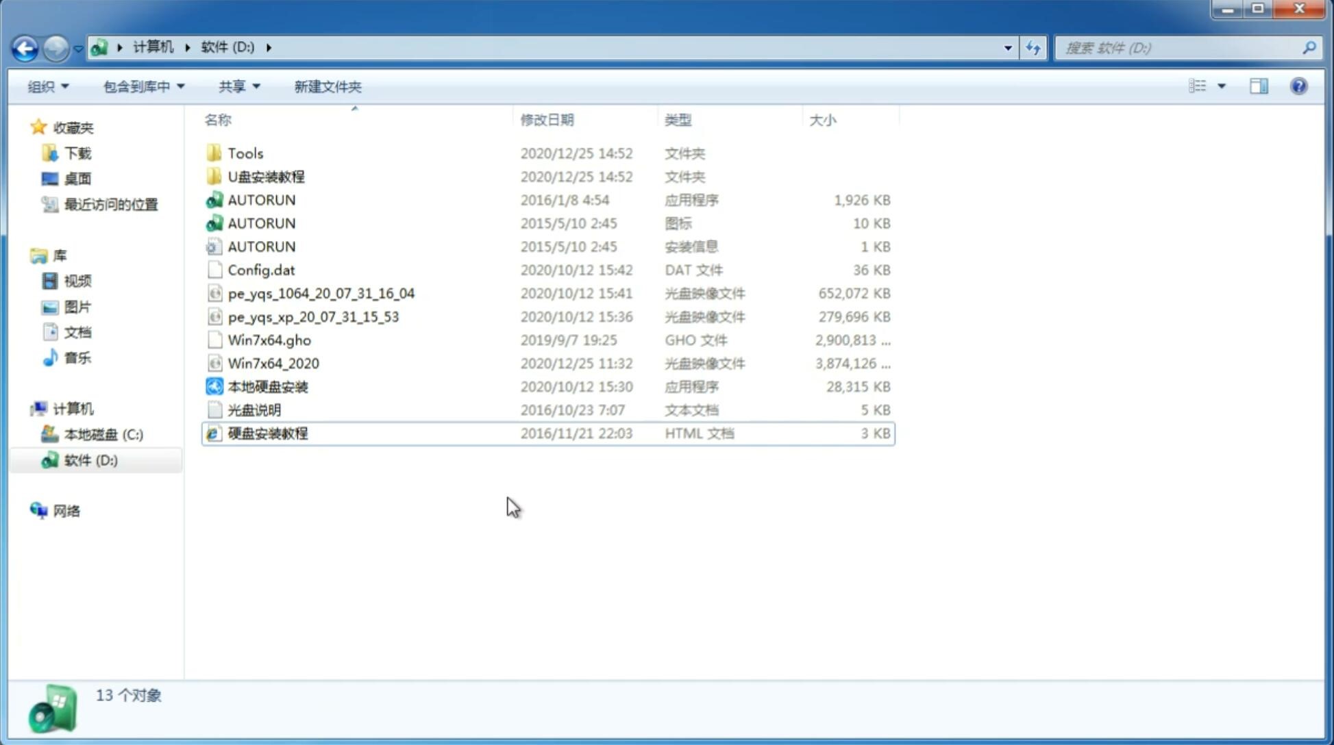
Task: Open pe_yqs_1064 disc image file
Action: point(321,292)
